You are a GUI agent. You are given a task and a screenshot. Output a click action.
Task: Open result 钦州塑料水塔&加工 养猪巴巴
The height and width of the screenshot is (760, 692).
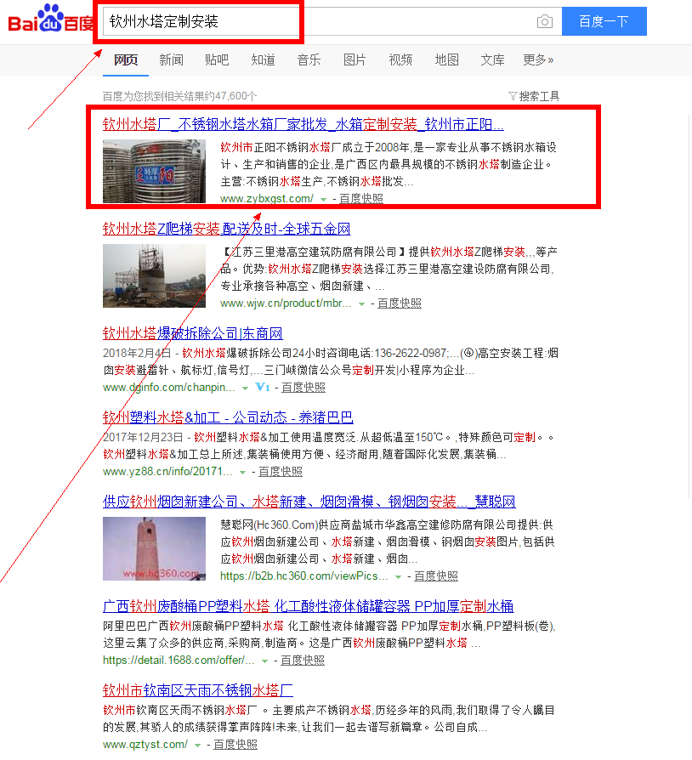pos(228,417)
